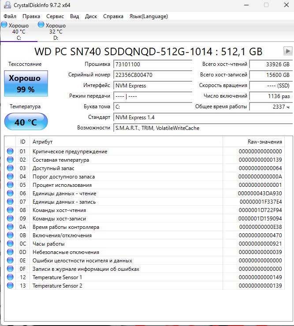
Task: Click the power-on hours value 2337 ч
Action: (271, 106)
